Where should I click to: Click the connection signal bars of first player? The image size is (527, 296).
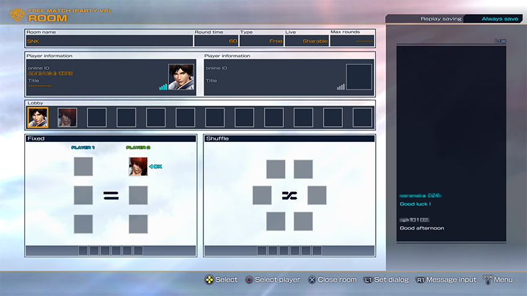163,87
